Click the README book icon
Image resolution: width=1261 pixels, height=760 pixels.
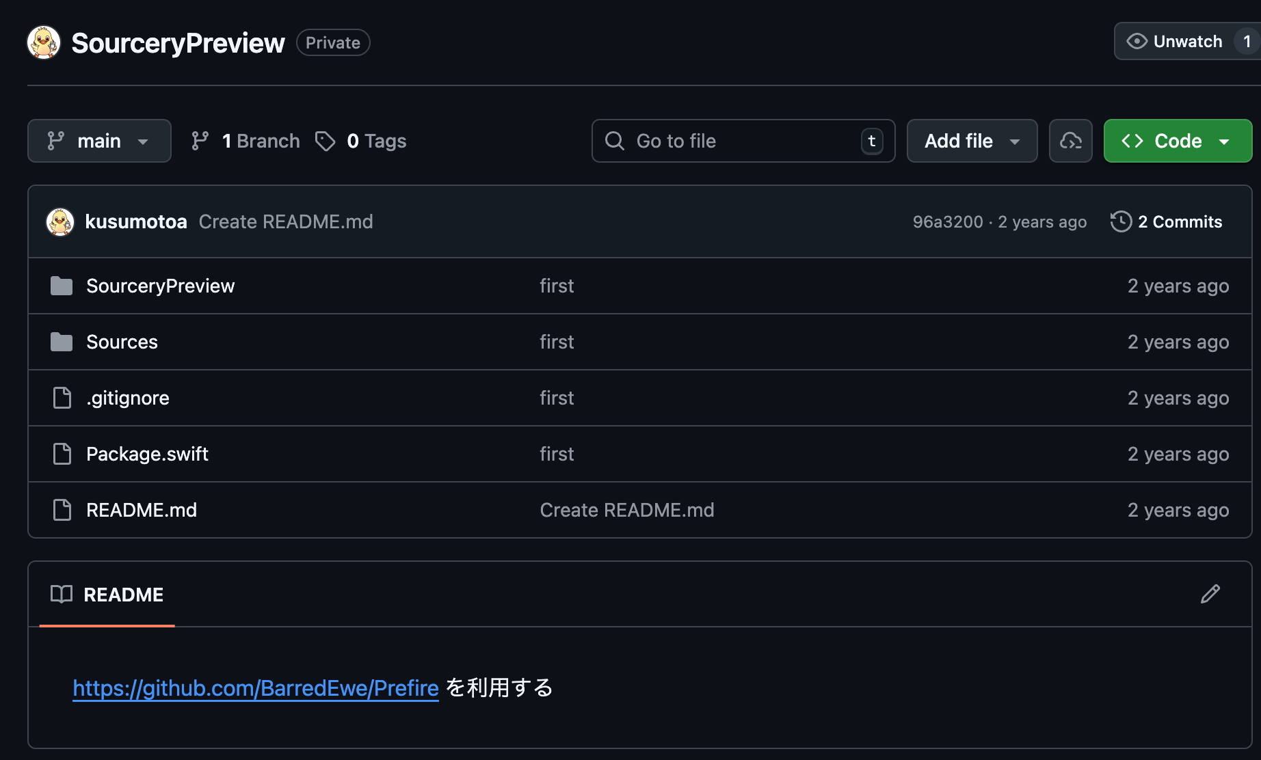[62, 595]
